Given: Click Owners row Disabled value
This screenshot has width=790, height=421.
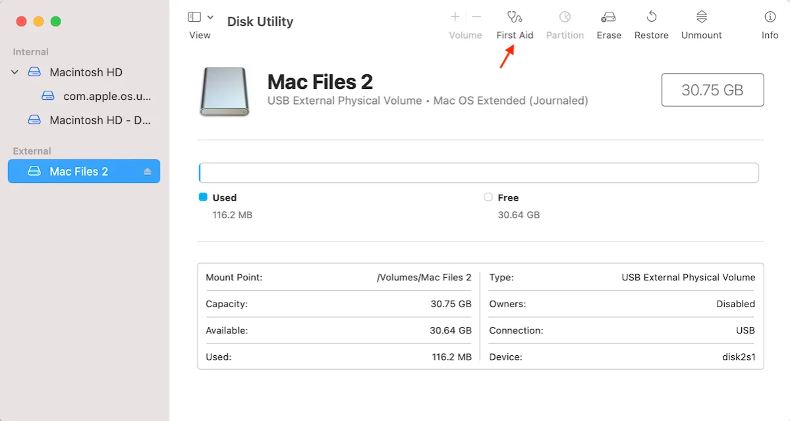Looking at the screenshot, I should pos(735,304).
